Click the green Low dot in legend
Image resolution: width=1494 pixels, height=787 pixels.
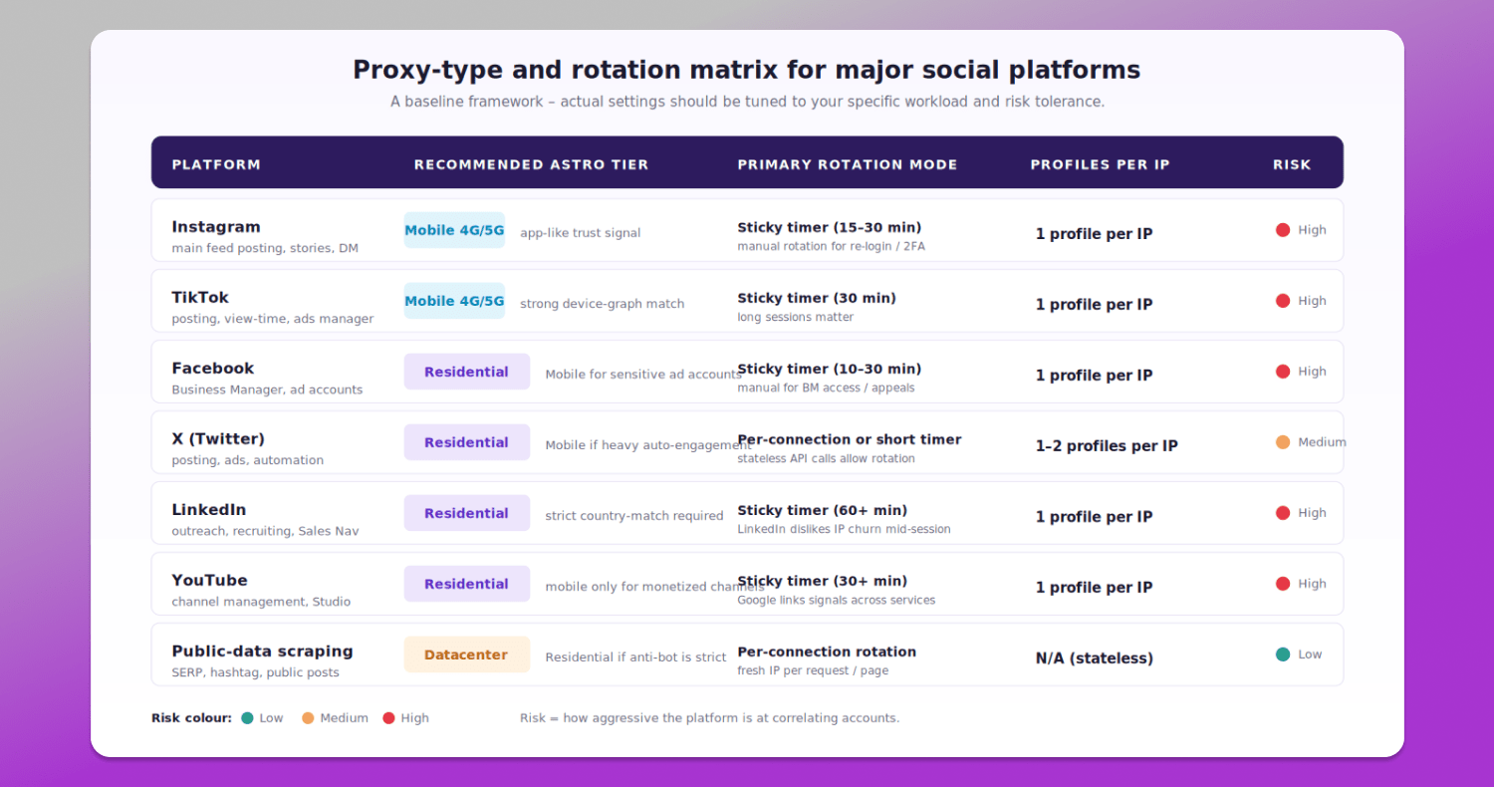247,718
